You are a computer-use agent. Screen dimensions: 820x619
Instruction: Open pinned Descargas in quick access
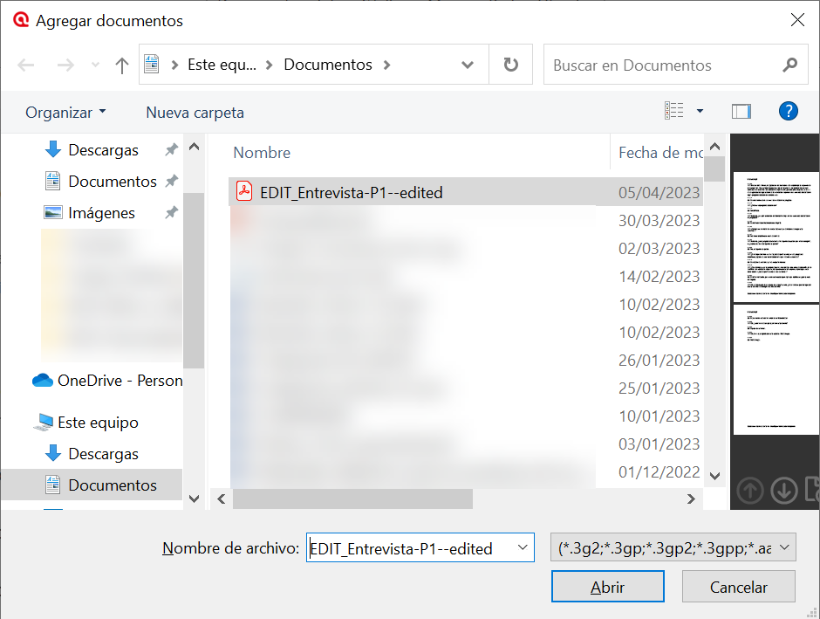pyautogui.click(x=103, y=150)
